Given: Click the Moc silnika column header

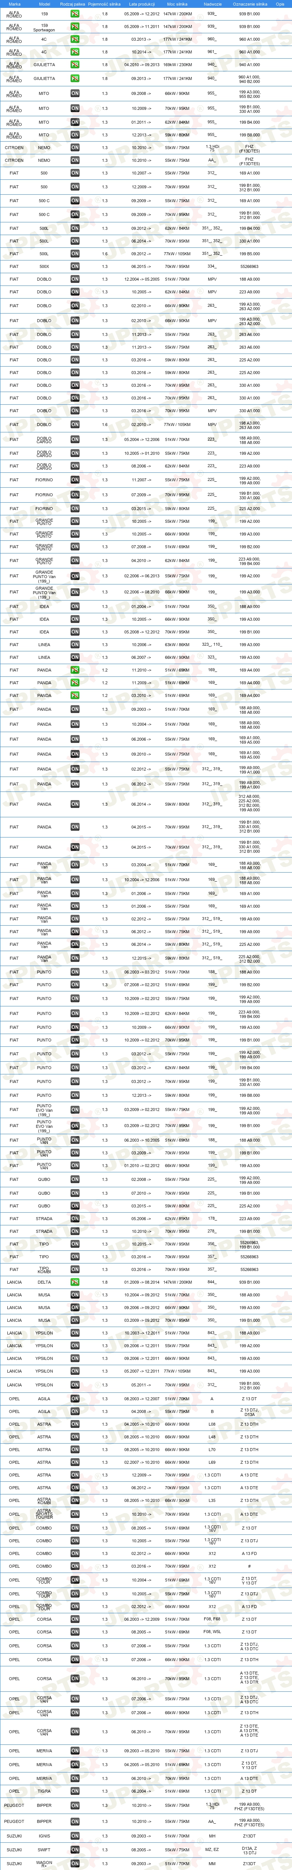Looking at the screenshot, I should coord(177,4).
